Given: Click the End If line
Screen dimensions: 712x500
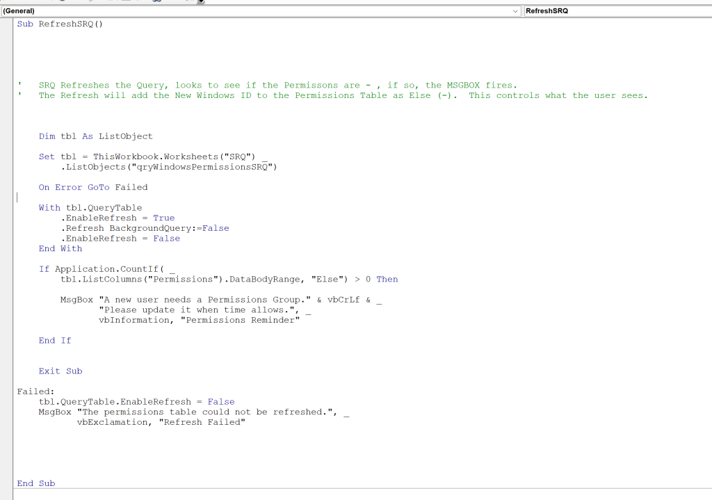Looking at the screenshot, I should coord(55,341).
